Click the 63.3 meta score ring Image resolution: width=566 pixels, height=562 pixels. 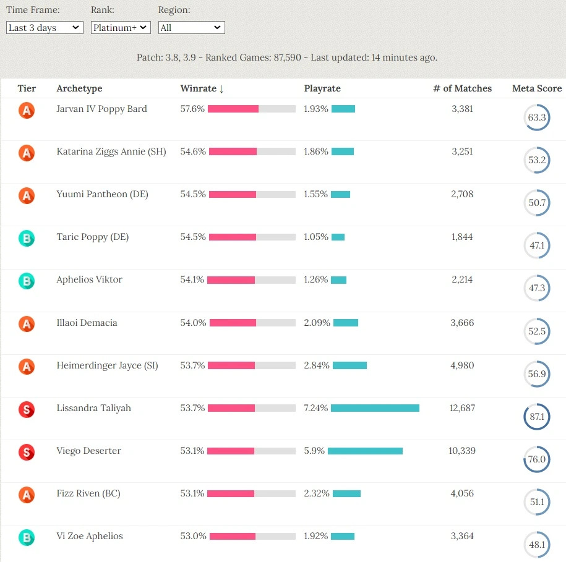(x=537, y=117)
